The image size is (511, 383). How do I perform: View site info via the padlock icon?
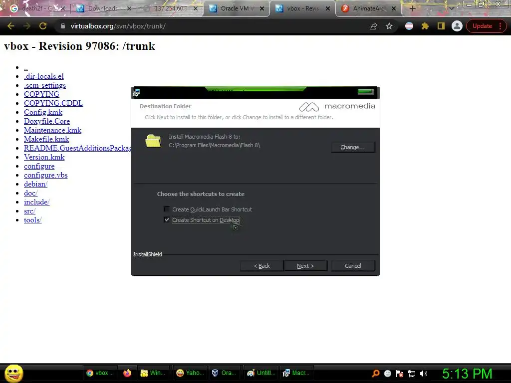[x=63, y=26]
